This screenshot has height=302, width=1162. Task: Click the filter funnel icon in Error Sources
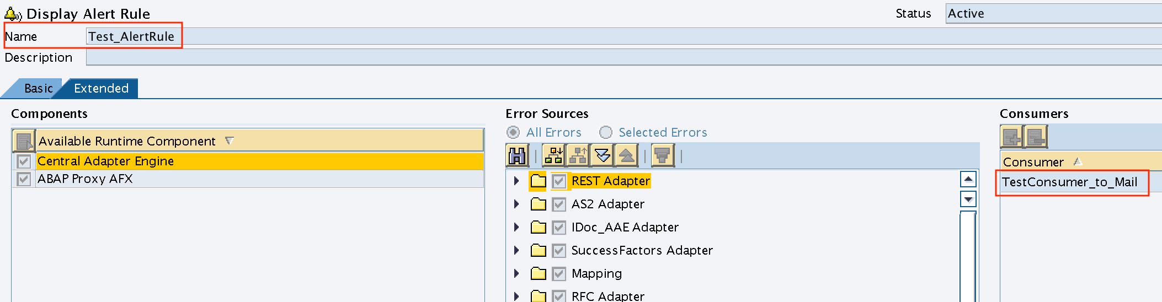(x=662, y=156)
